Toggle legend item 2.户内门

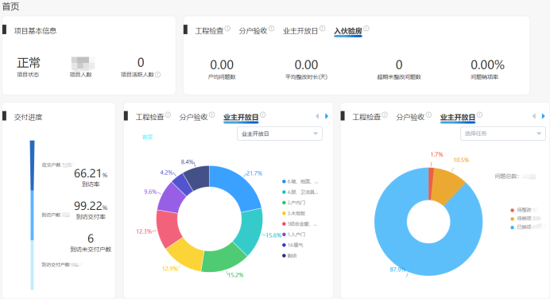[294, 203]
